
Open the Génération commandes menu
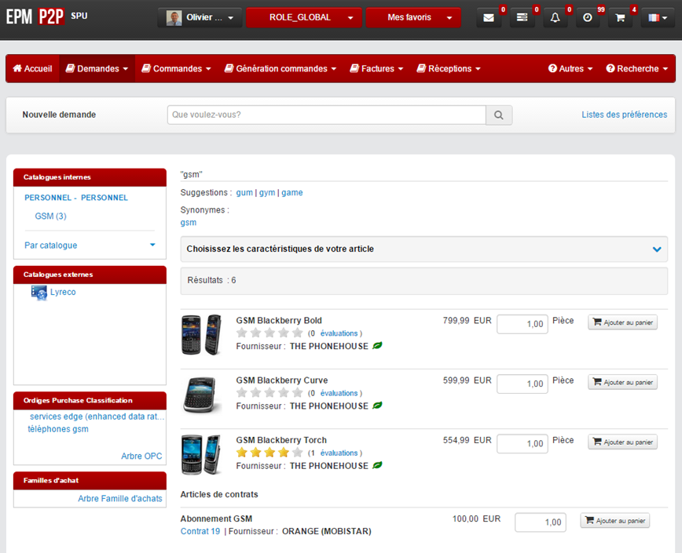[x=280, y=68]
